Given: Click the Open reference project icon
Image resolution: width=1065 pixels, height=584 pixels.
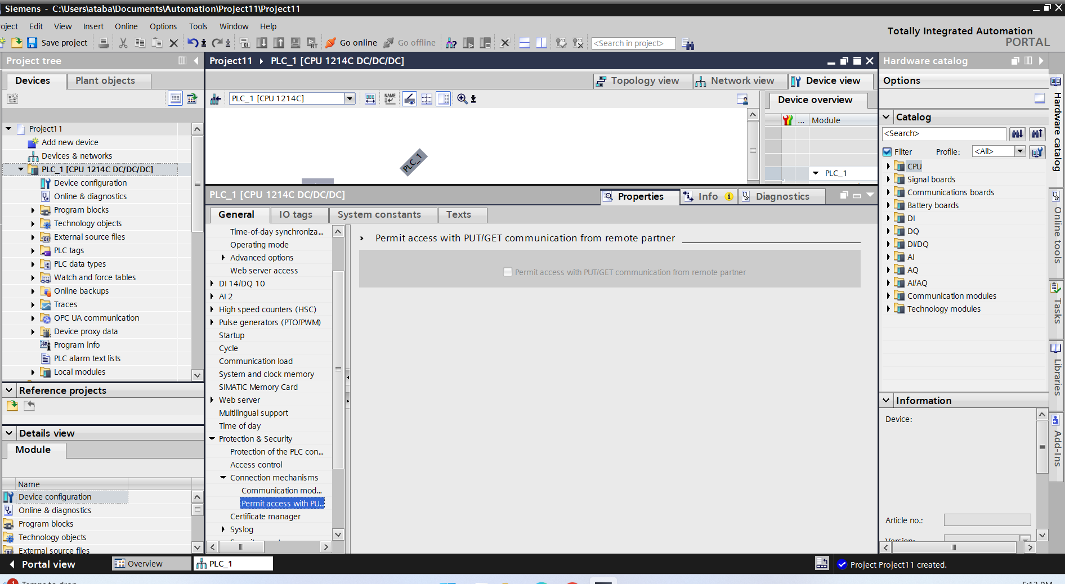Looking at the screenshot, I should click(12, 406).
